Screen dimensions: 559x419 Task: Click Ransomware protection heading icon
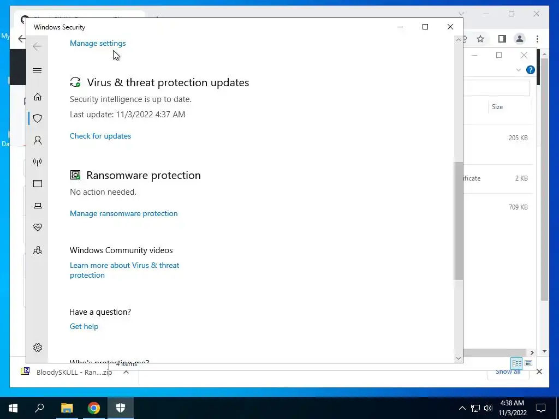[x=75, y=175]
